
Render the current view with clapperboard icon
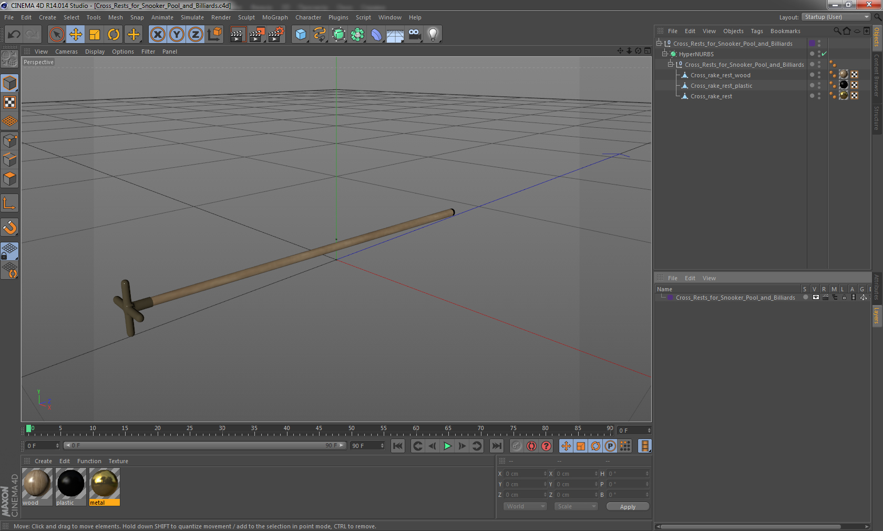[238, 35]
